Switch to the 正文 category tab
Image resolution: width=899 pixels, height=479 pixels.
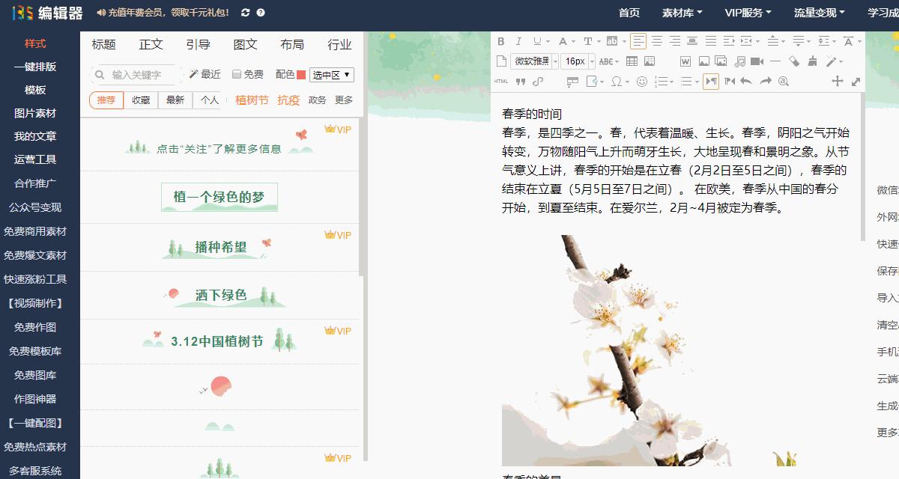pyautogui.click(x=152, y=45)
